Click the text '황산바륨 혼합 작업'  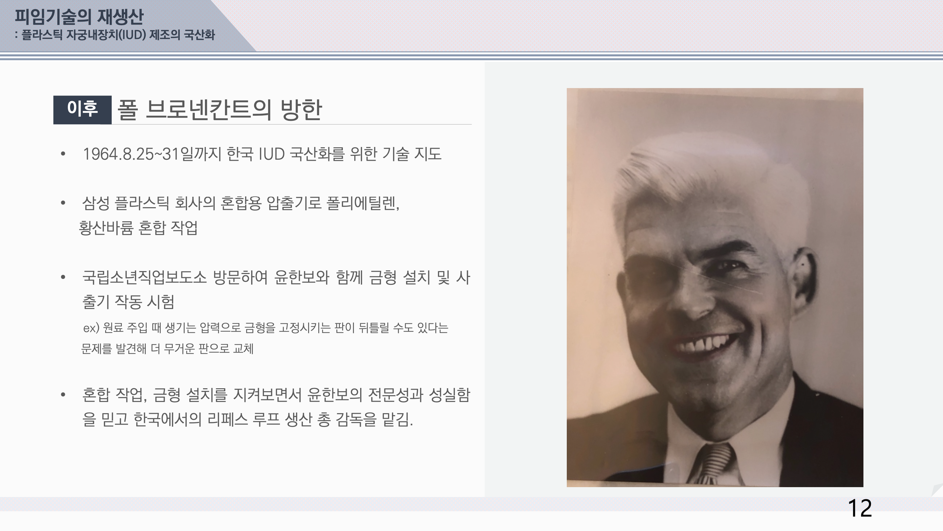pyautogui.click(x=138, y=228)
